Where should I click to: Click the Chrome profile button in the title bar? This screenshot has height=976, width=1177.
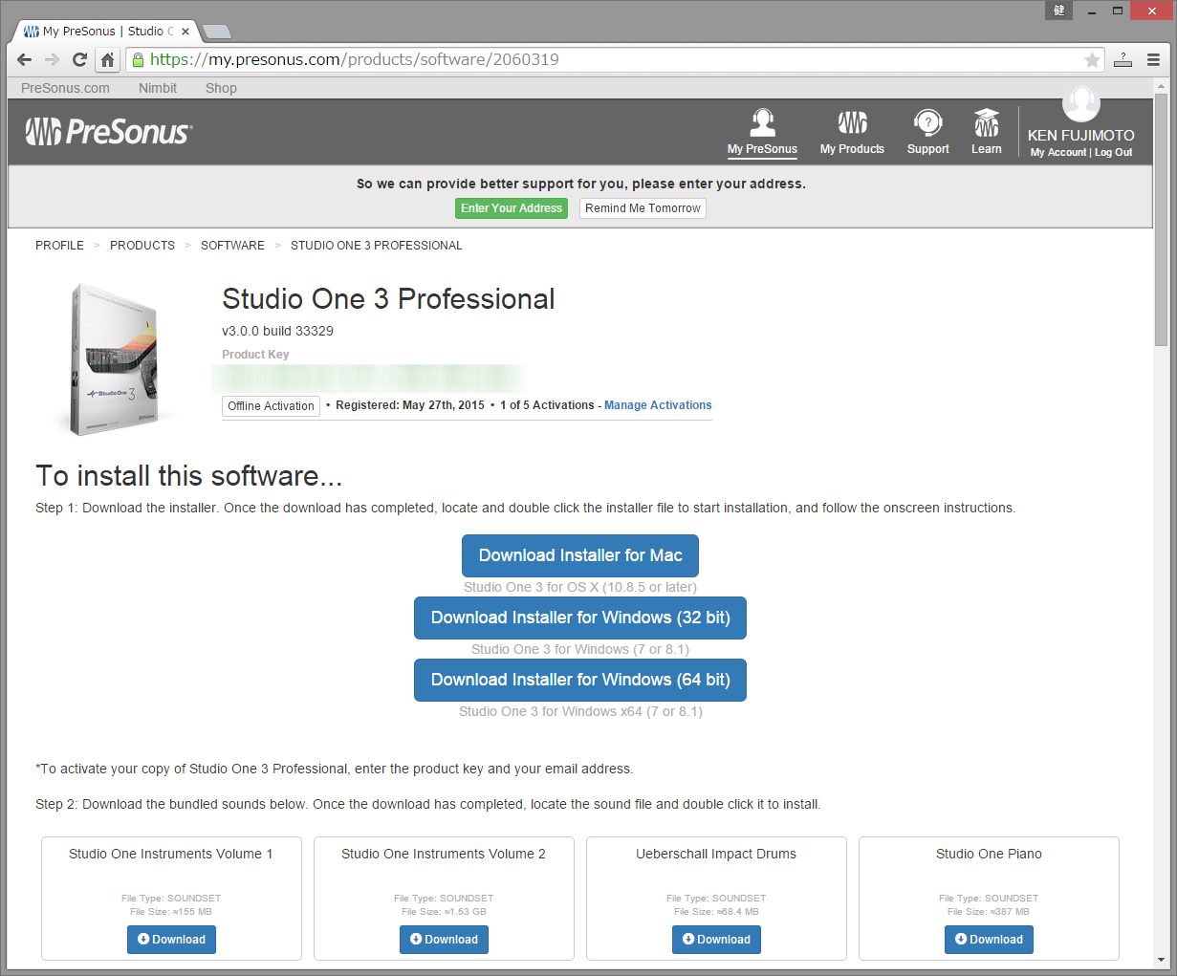(x=1058, y=11)
